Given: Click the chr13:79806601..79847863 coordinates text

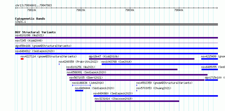Looking at the screenshot, I should point(33,6).
